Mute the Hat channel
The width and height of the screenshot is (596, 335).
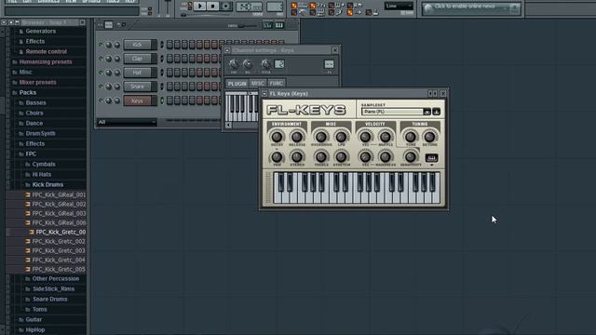click(x=101, y=73)
